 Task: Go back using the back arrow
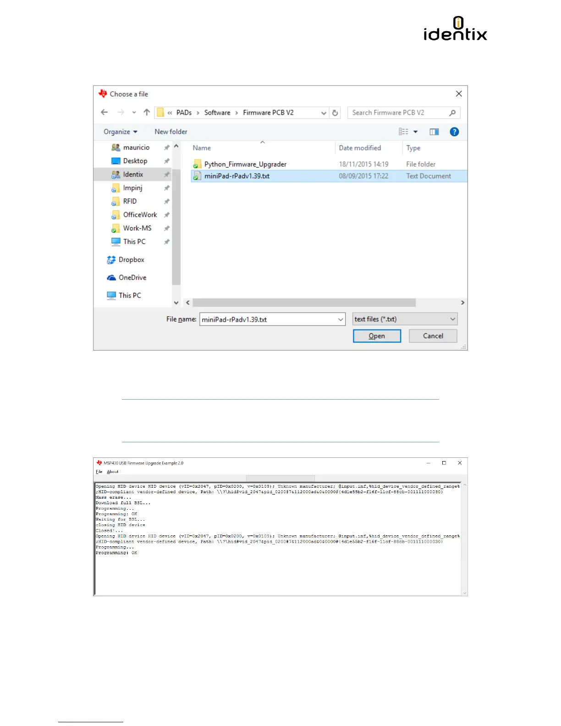click(104, 112)
